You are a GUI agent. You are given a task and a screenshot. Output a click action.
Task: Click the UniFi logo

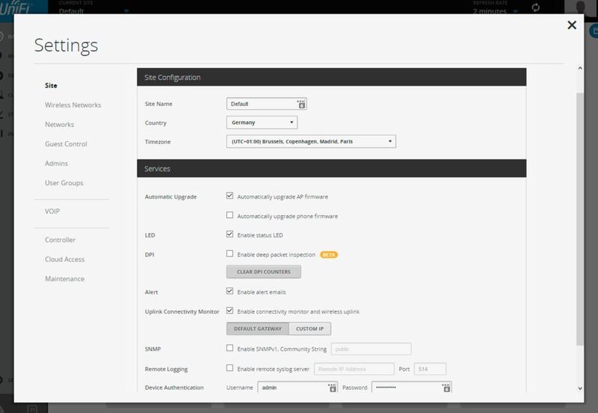coord(15,7)
